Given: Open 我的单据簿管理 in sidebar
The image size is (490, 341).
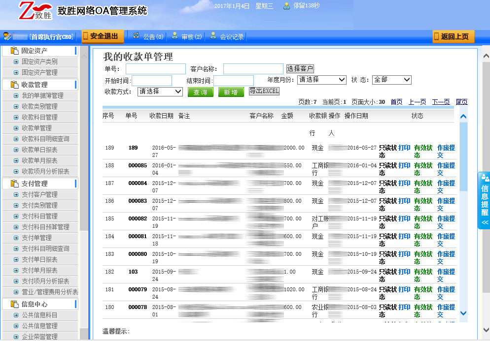Looking at the screenshot, I should pyautogui.click(x=42, y=96).
